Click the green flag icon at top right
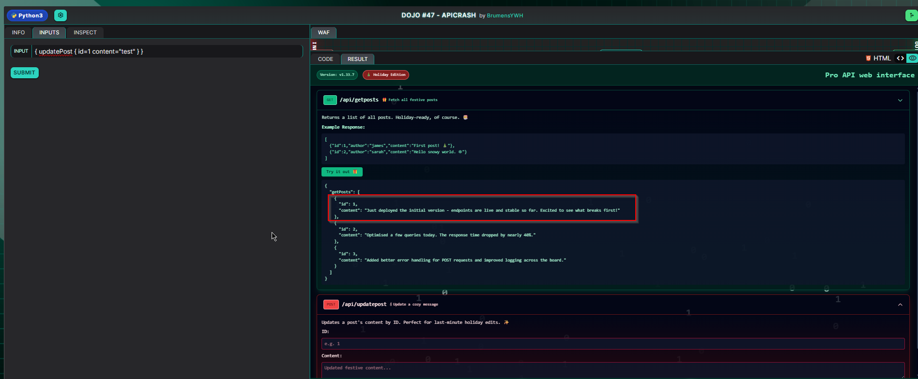The image size is (918, 379). point(911,15)
